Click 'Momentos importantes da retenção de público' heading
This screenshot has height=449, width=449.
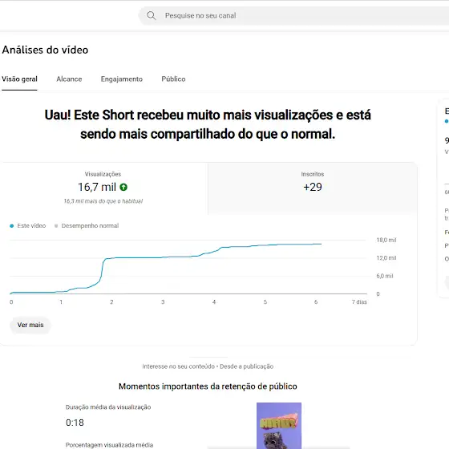[x=208, y=386]
